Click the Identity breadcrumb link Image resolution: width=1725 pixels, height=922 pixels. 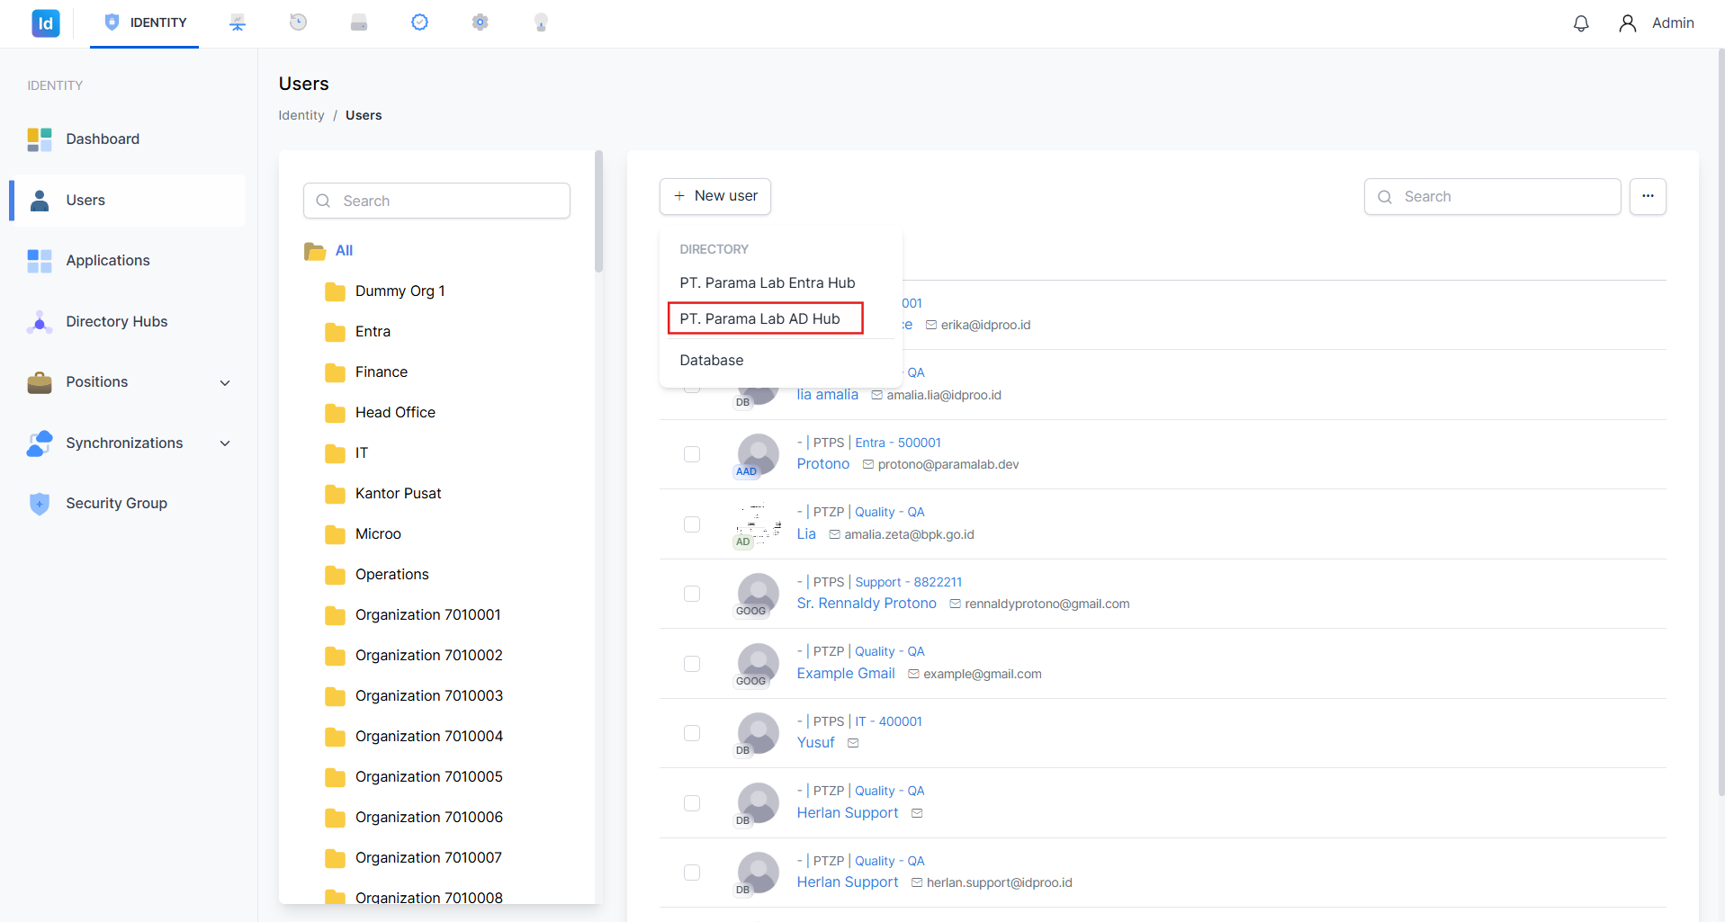301,115
